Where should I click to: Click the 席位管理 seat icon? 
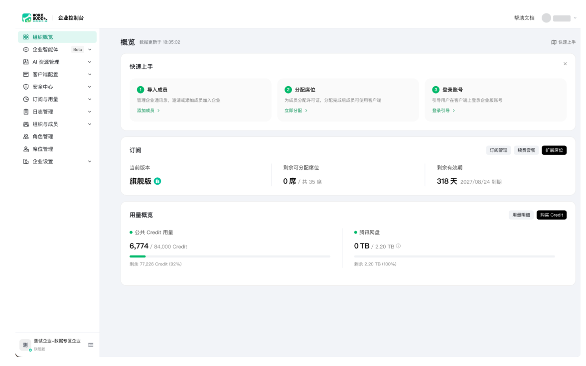click(26, 149)
